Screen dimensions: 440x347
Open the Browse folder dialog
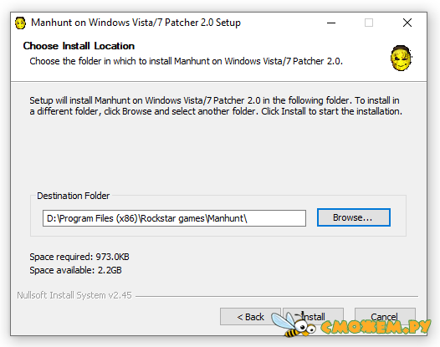click(x=354, y=217)
